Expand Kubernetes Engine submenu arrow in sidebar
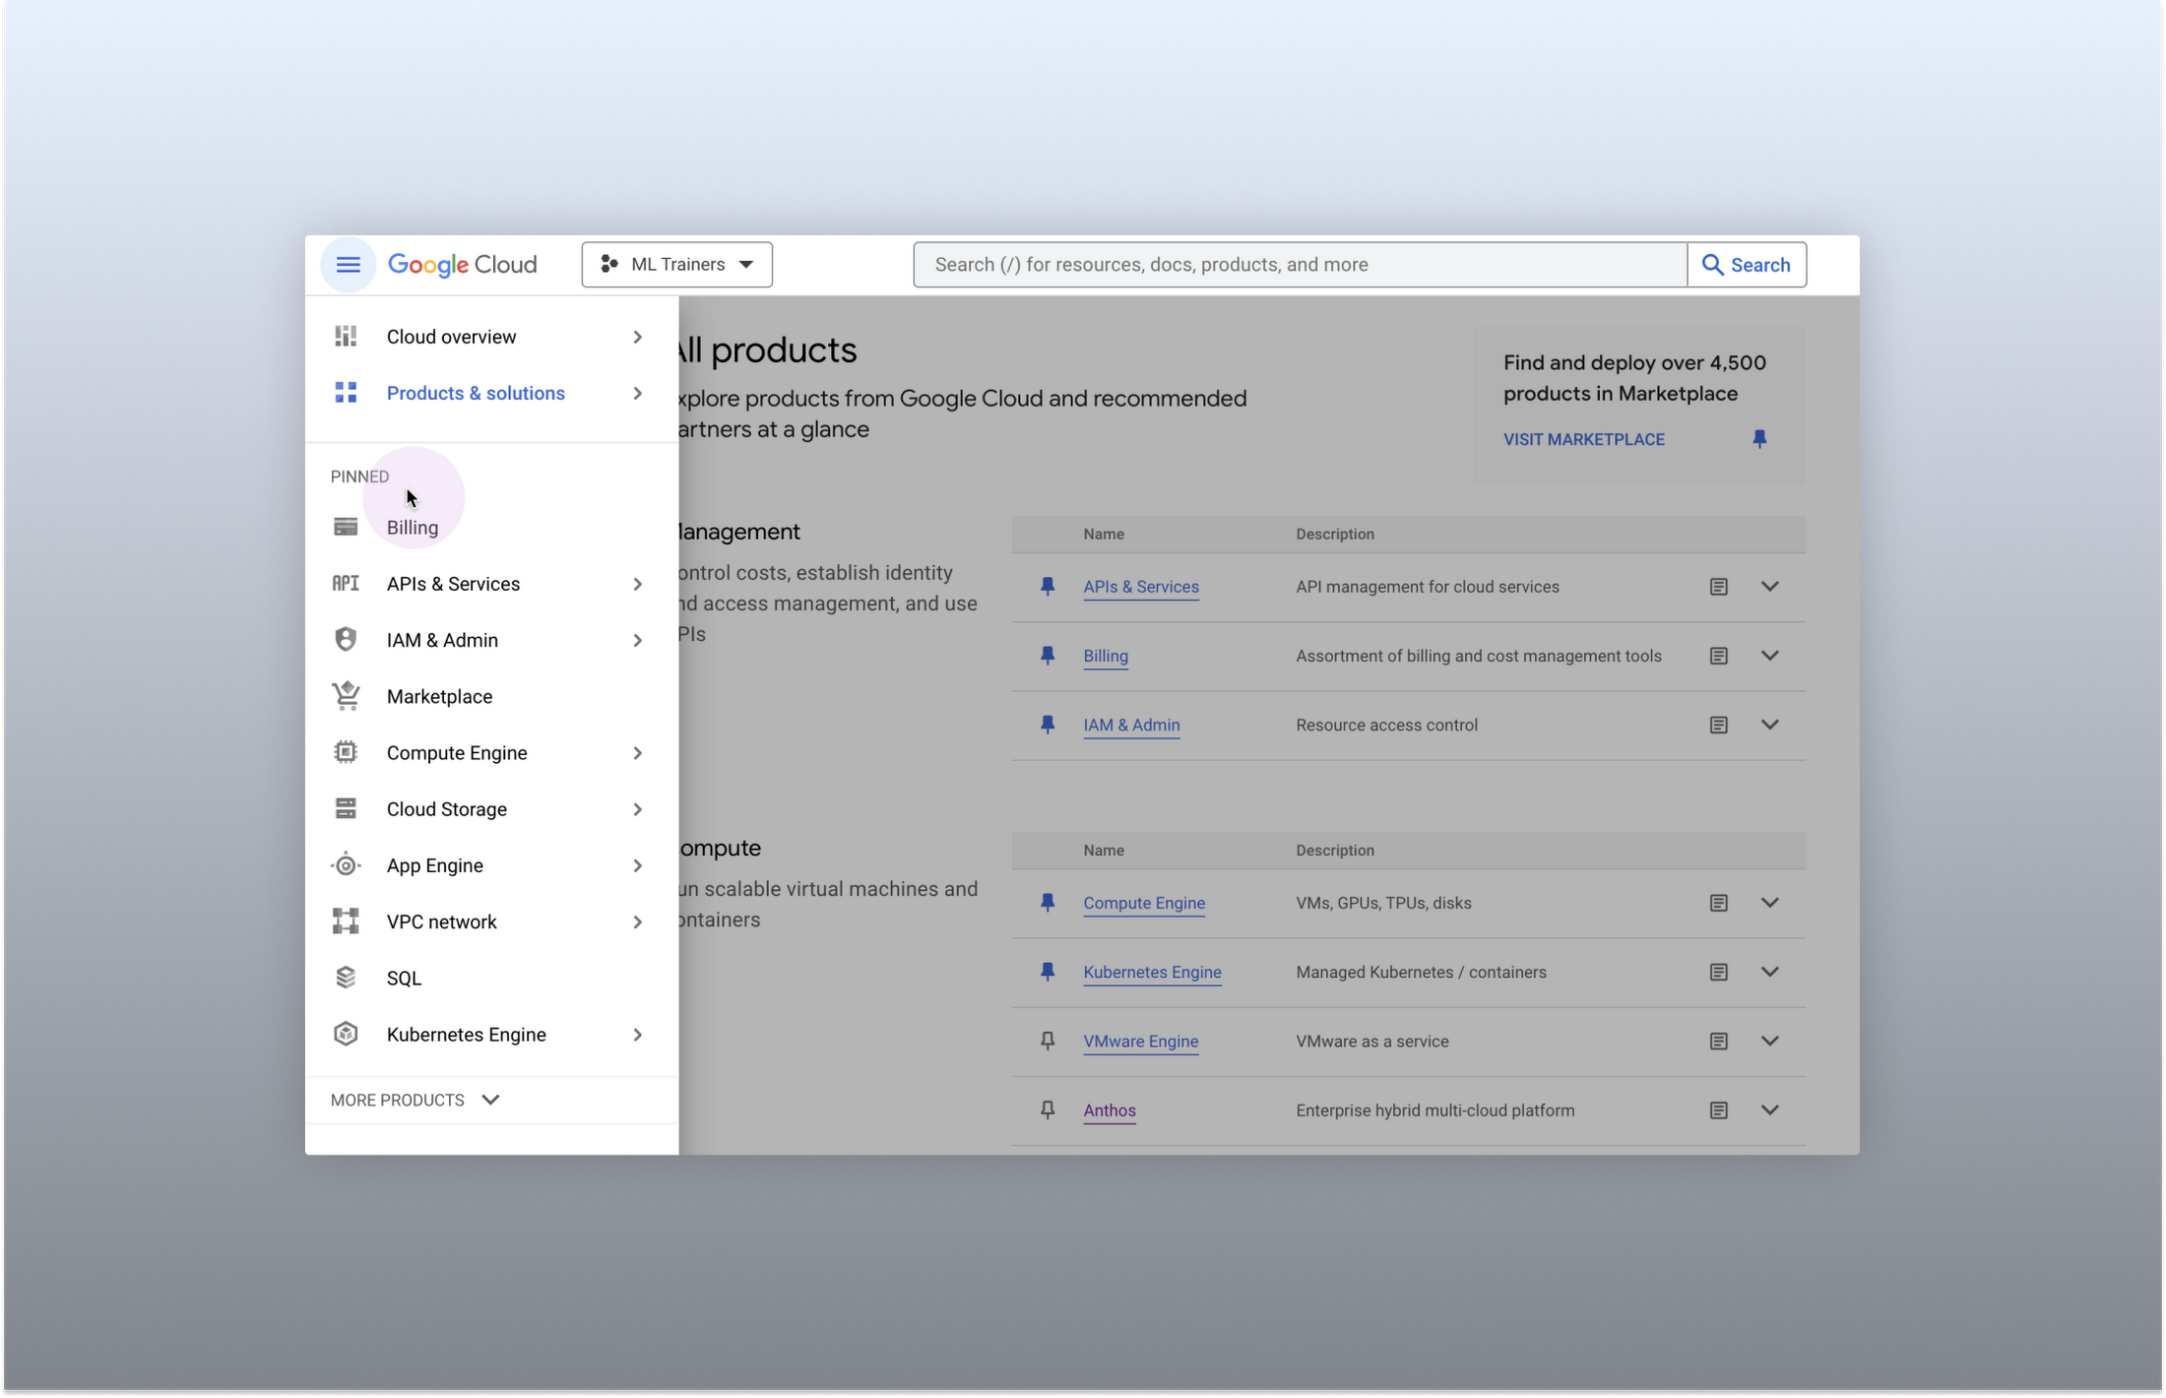This screenshot has height=1398, width=2166. click(x=638, y=1035)
